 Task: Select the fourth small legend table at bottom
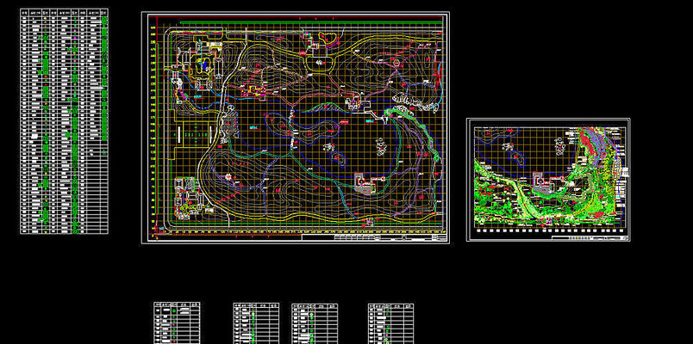pyautogui.click(x=392, y=322)
